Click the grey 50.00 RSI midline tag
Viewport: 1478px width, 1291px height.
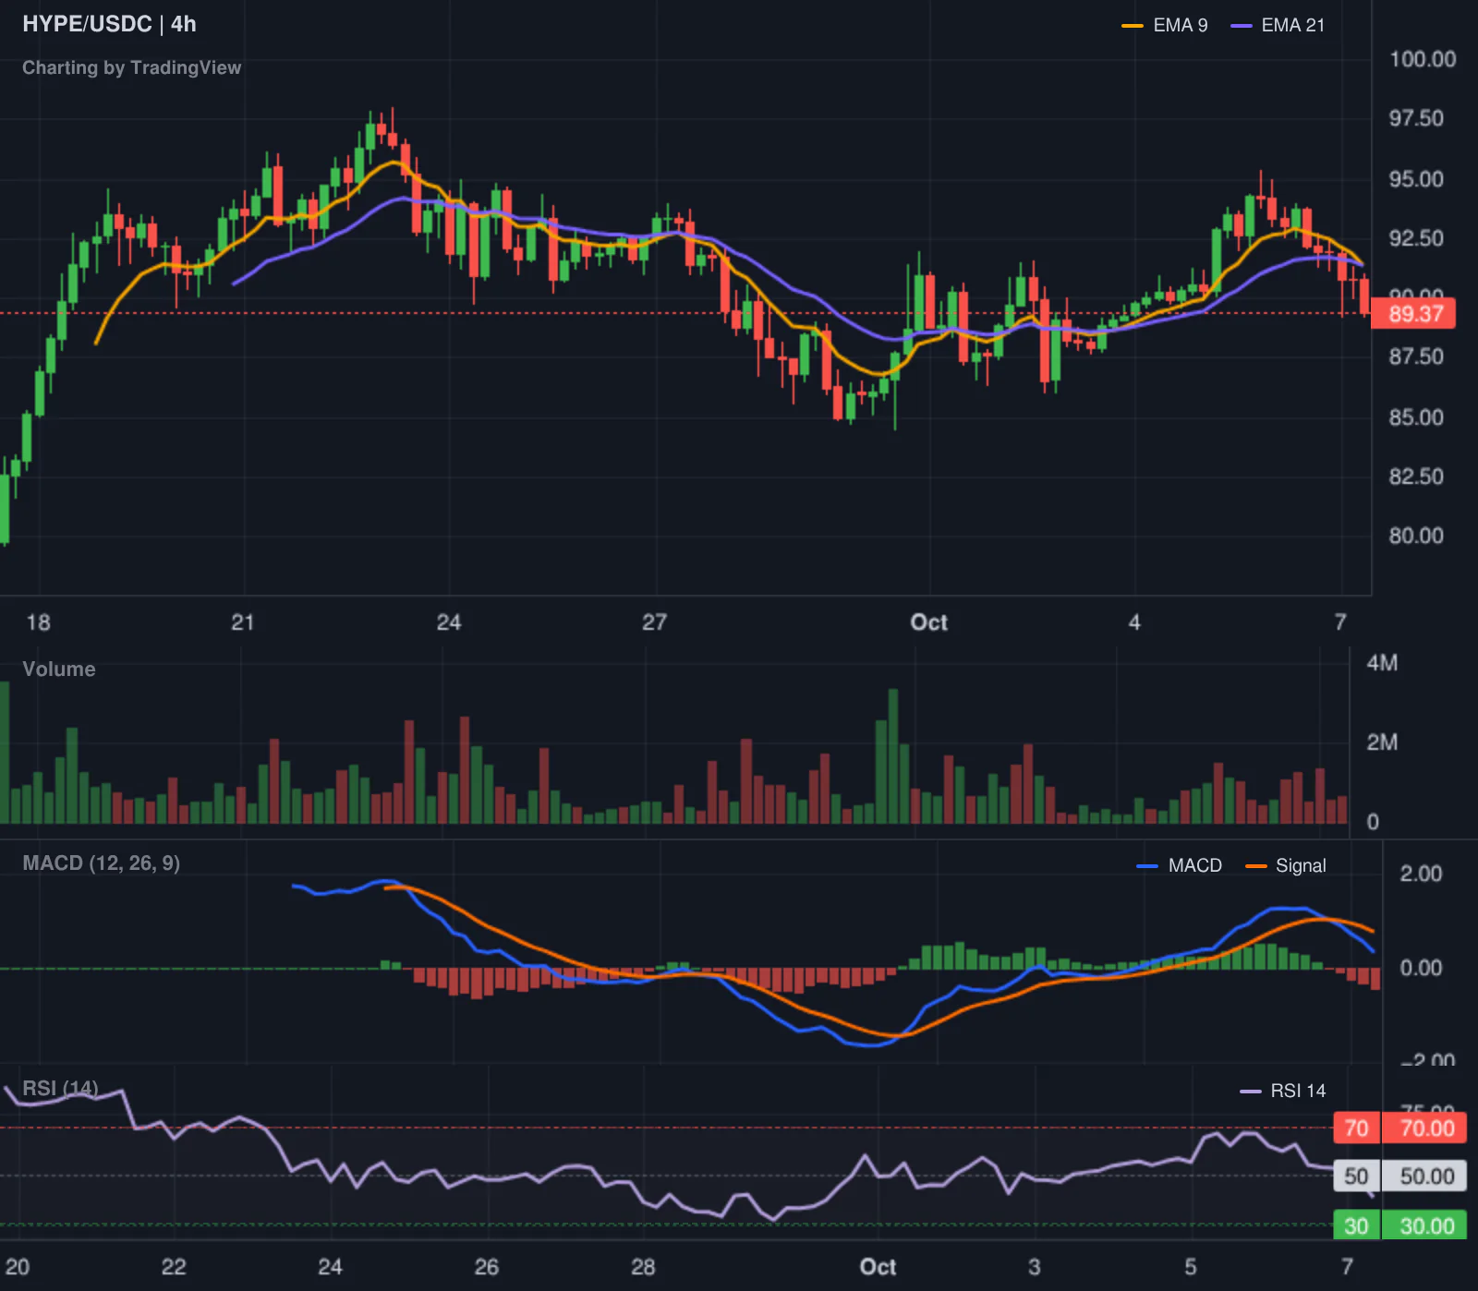pos(1423,1176)
